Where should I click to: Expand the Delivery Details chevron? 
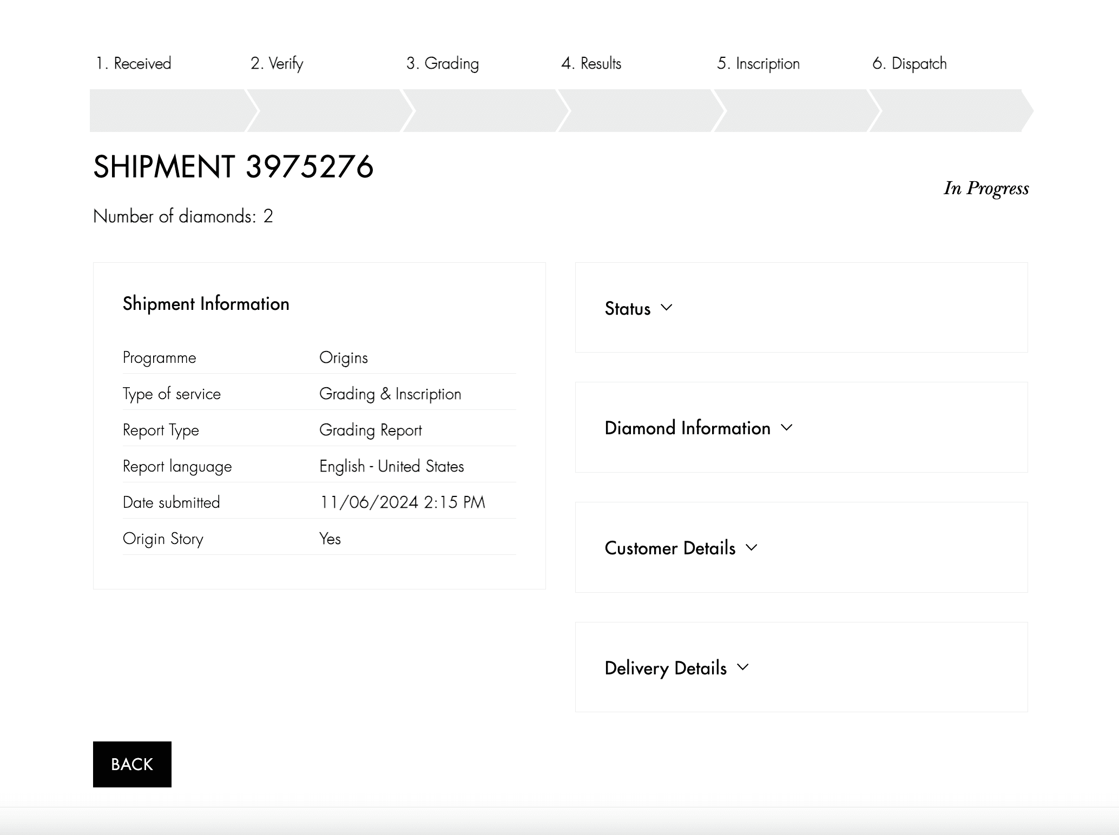743,667
